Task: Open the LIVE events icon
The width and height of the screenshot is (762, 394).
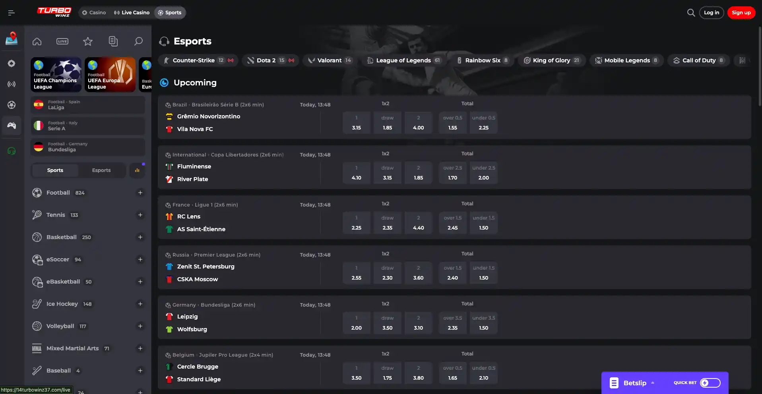Action: 62,41
